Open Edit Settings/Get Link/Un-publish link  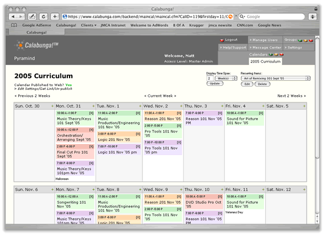pyautogui.click(x=43, y=89)
